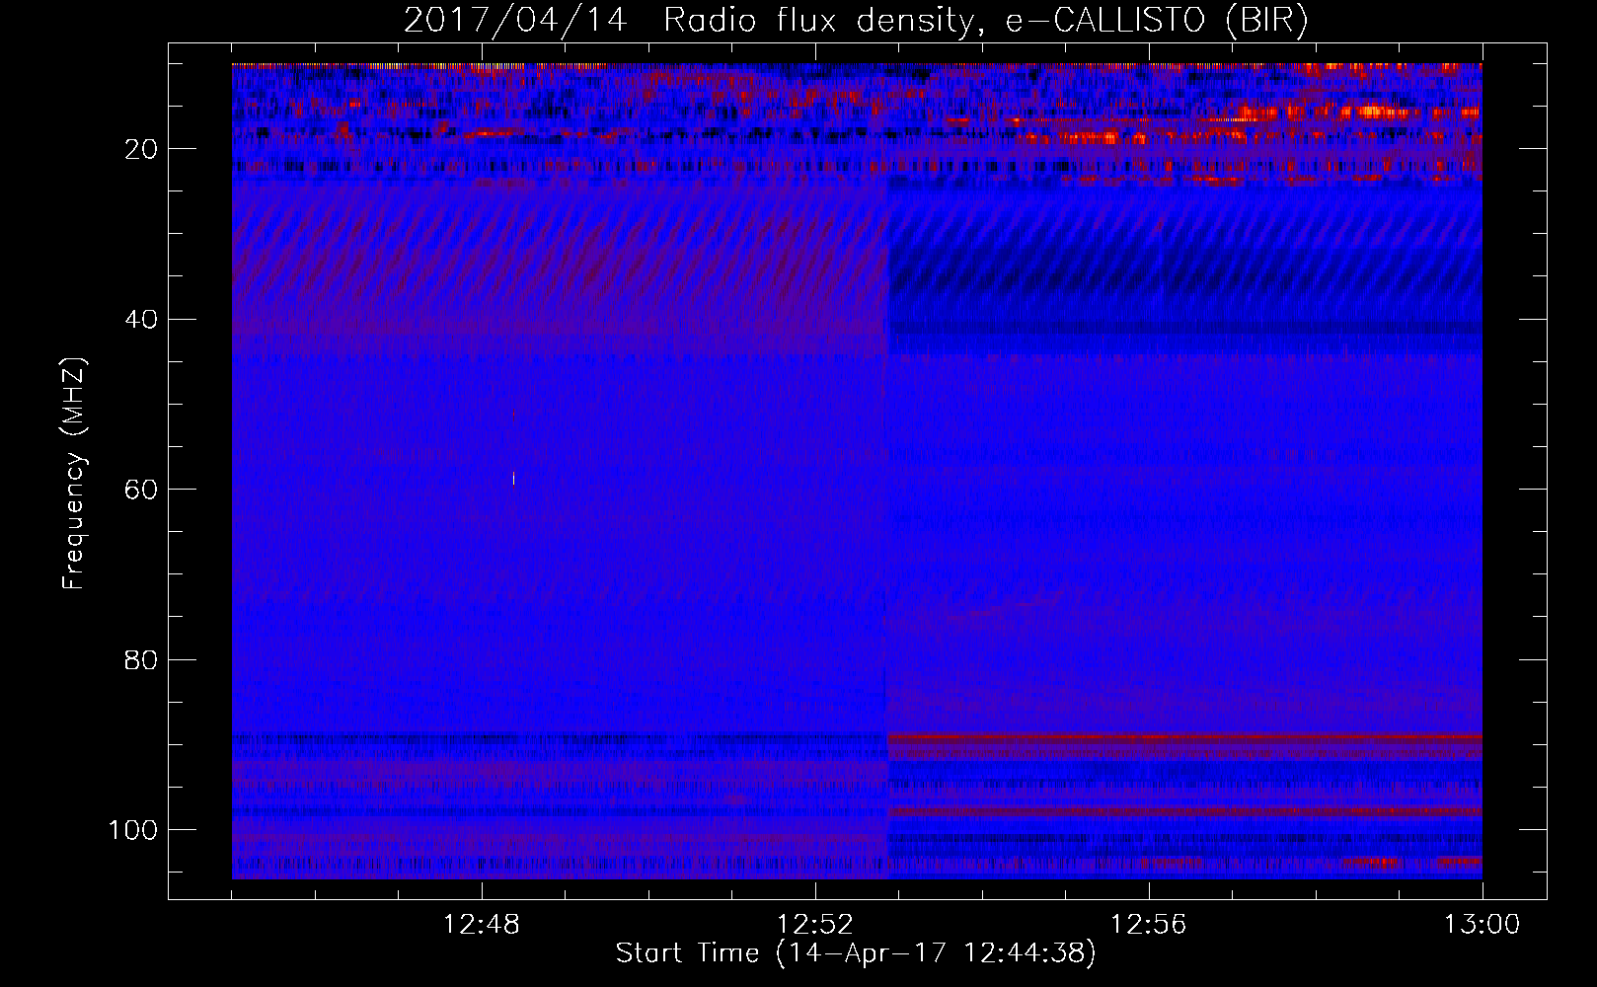Click the '20' frequency tick label

[x=142, y=149]
